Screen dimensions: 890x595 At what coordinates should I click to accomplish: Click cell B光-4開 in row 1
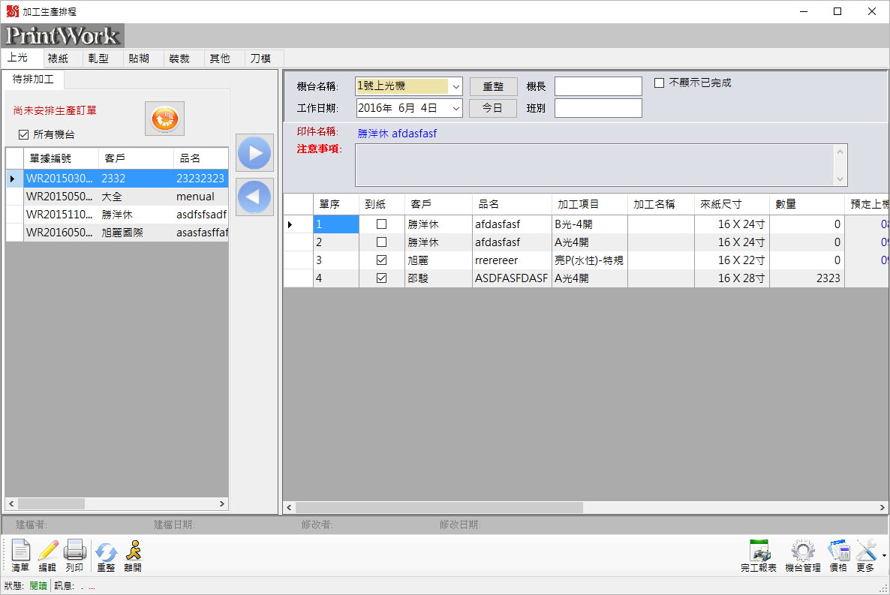(589, 224)
